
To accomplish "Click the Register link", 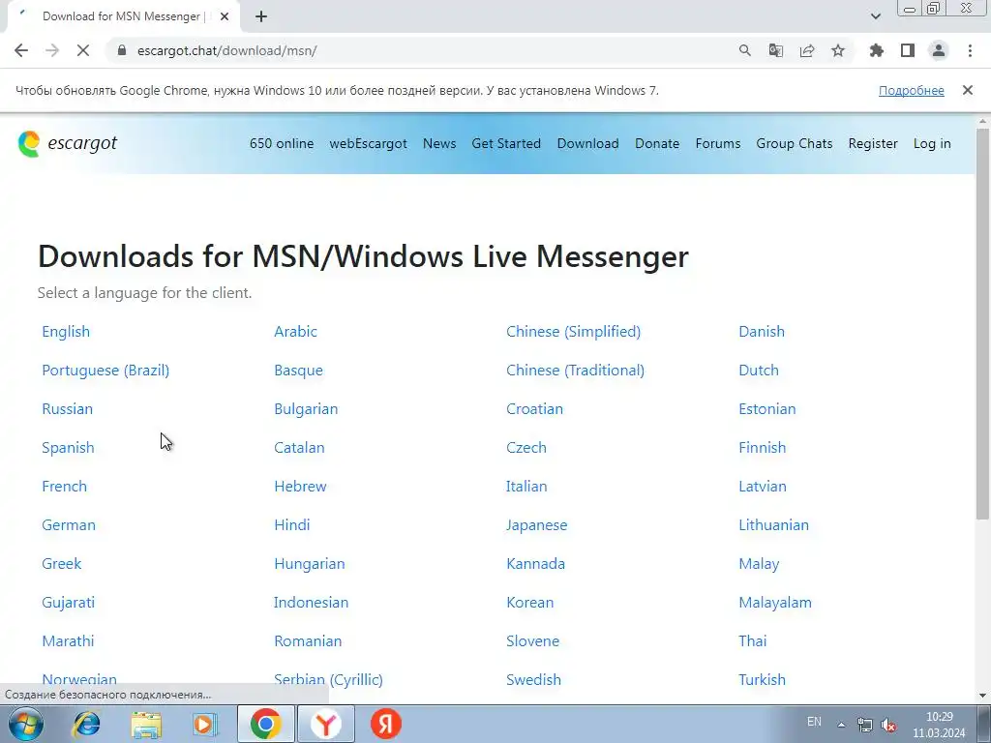I will pyautogui.click(x=873, y=143).
